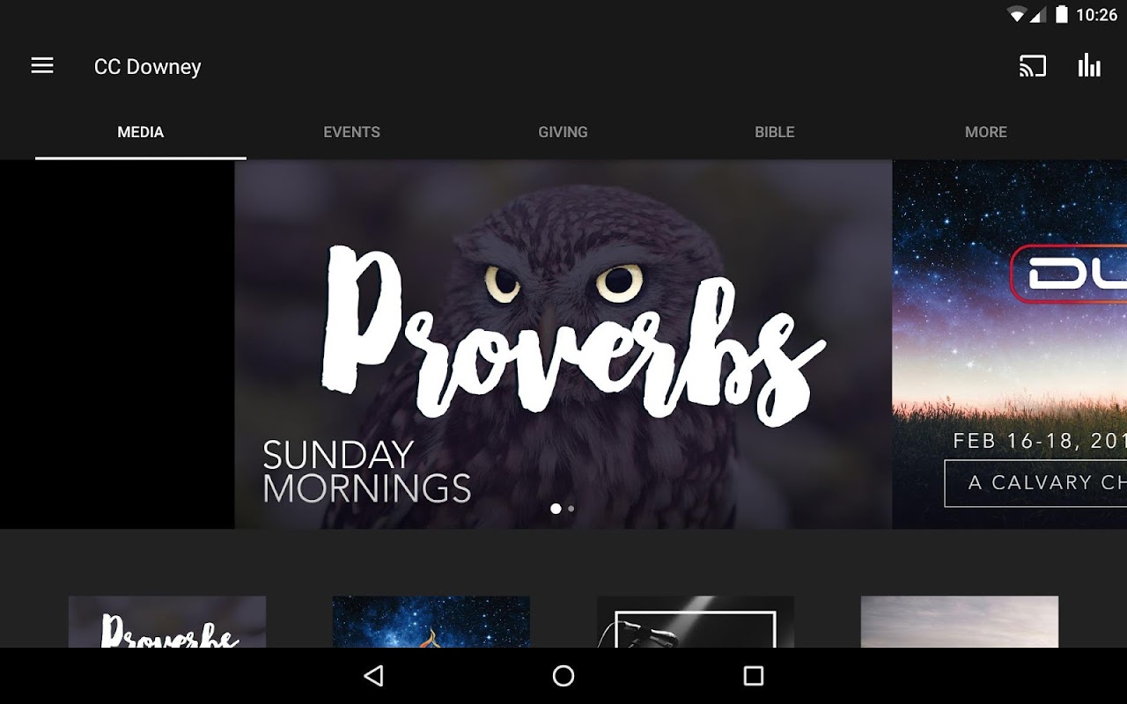
Task: Open the starry night series thumbnail
Action: point(431,622)
